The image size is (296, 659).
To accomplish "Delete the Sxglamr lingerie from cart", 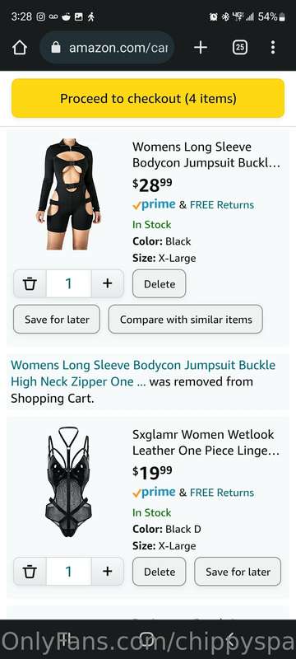I will [160, 572].
